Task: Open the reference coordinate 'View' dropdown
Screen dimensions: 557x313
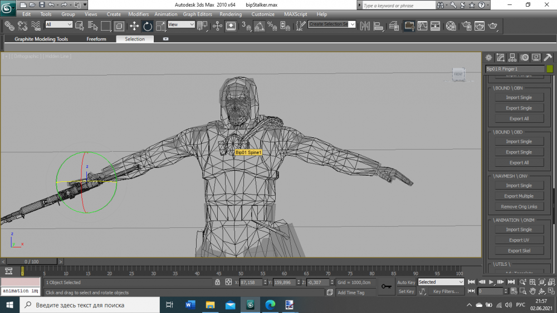Action: coord(182,24)
